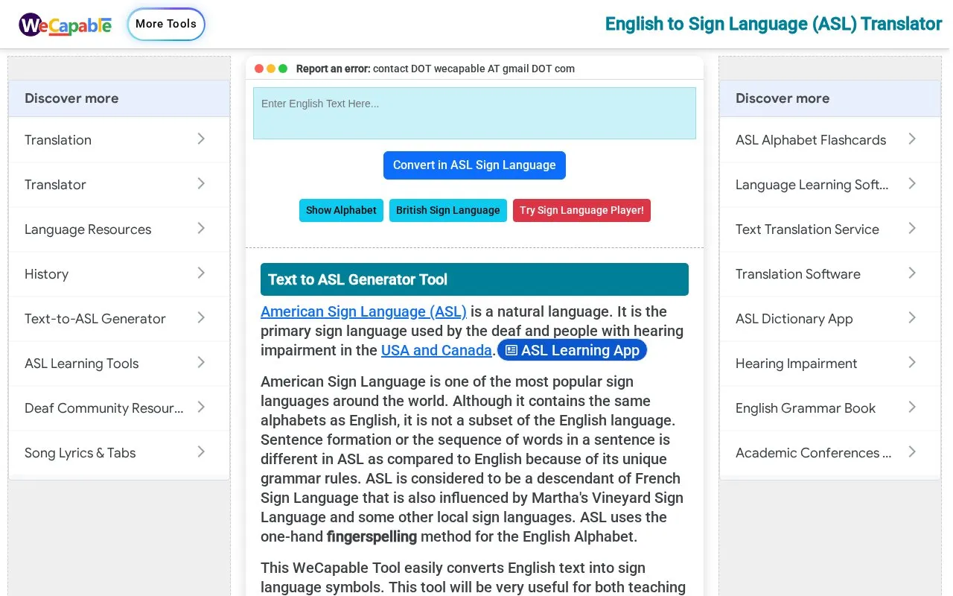Open ASL Dictionary App item text
953x596 pixels.
[794, 319]
